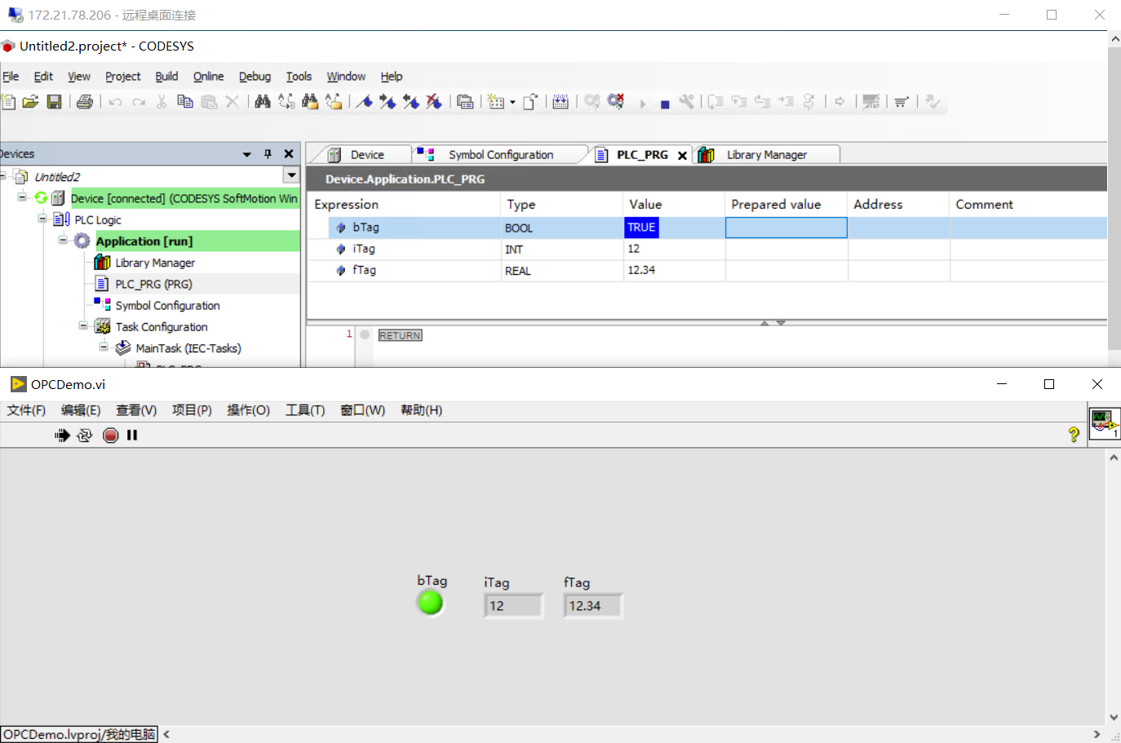This screenshot has width=1121, height=743.
Task: Toggle a breakpoint on the RETURN line
Action: point(364,334)
